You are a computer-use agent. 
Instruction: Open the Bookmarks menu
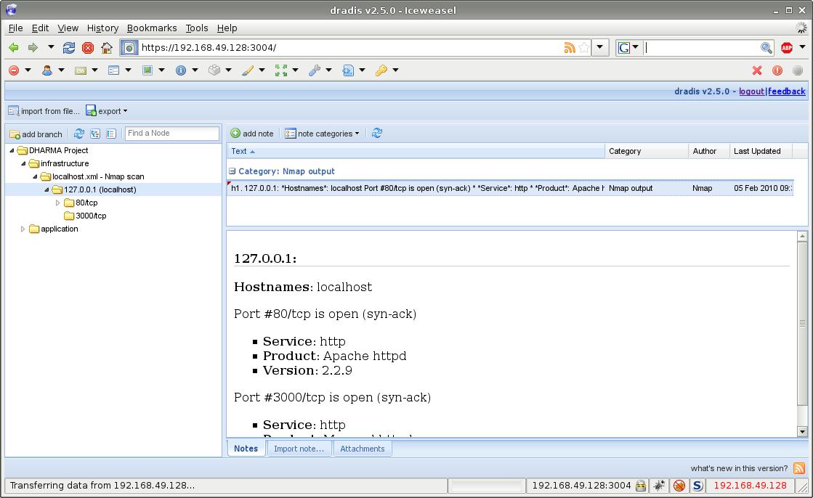click(x=152, y=28)
